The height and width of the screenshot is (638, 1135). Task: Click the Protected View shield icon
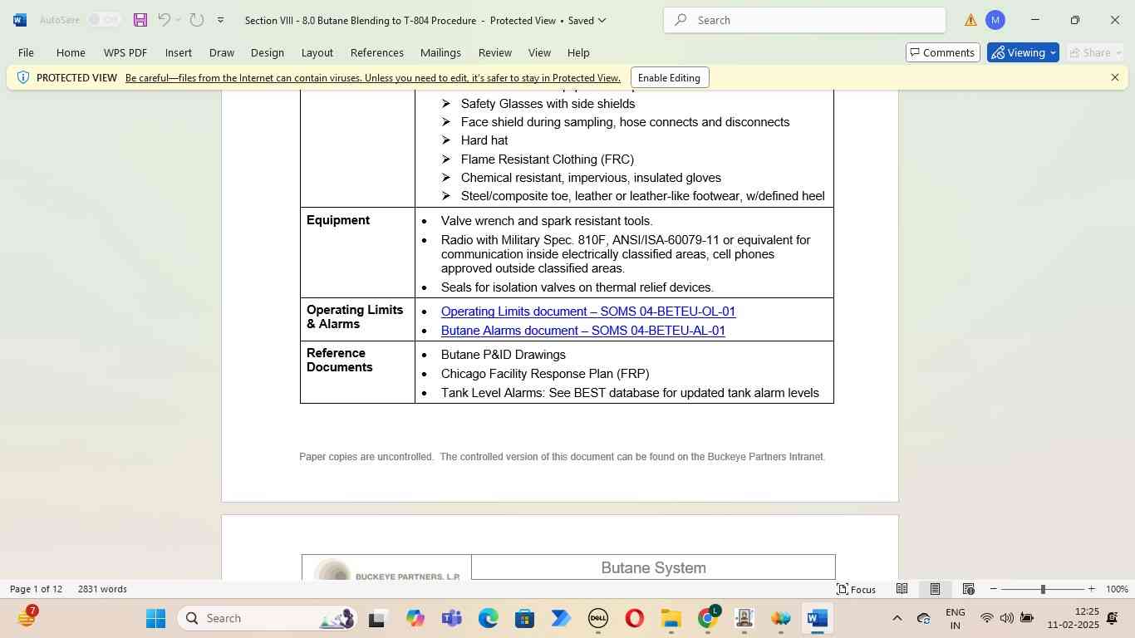23,77
